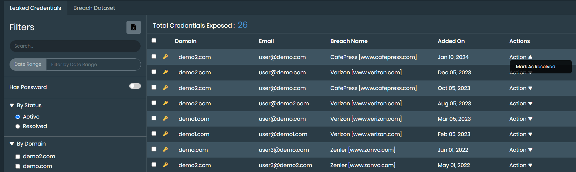The height and width of the screenshot is (172, 576).
Task: Click key icon in Jun 01, 2022 row
Action: pyautogui.click(x=166, y=149)
